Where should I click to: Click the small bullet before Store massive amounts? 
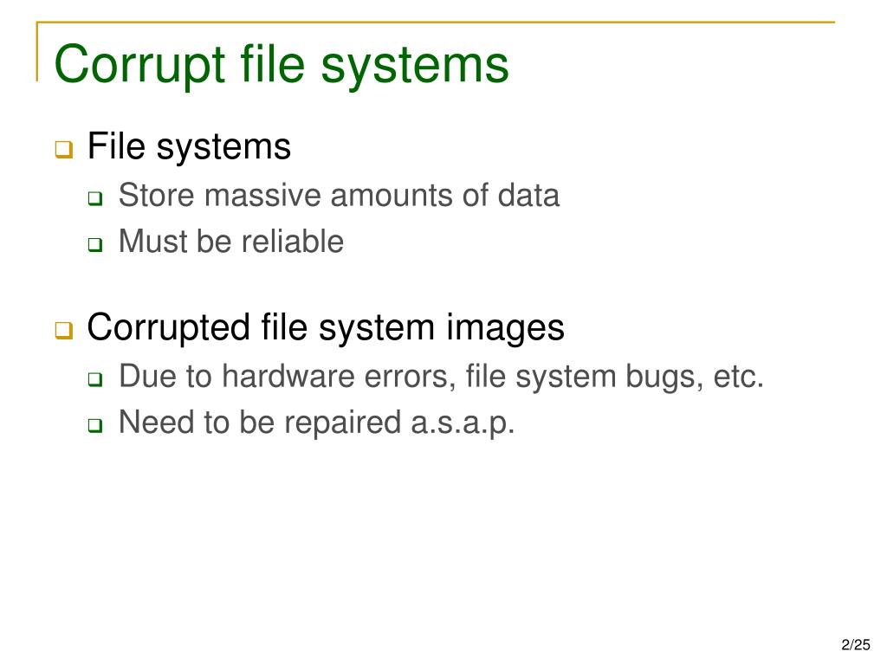tap(95, 198)
